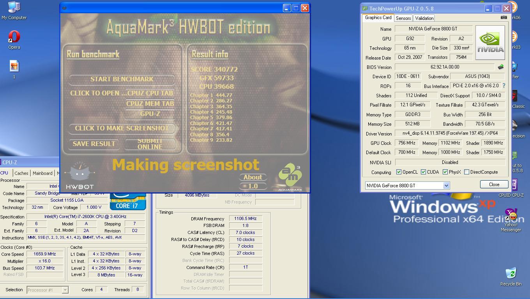This screenshot has height=299, width=530.
Task: Click the 1.0 version button
Action: coord(253,186)
